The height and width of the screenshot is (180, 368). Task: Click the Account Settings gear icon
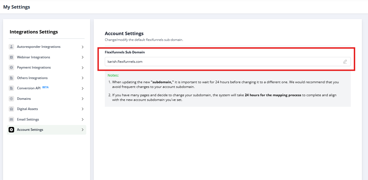[11, 130]
